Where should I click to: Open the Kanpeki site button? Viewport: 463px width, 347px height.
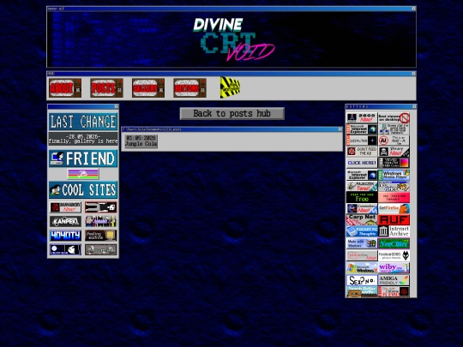[x=65, y=221]
